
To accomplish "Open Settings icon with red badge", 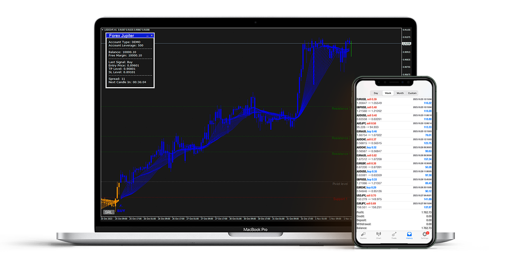I will point(425,236).
